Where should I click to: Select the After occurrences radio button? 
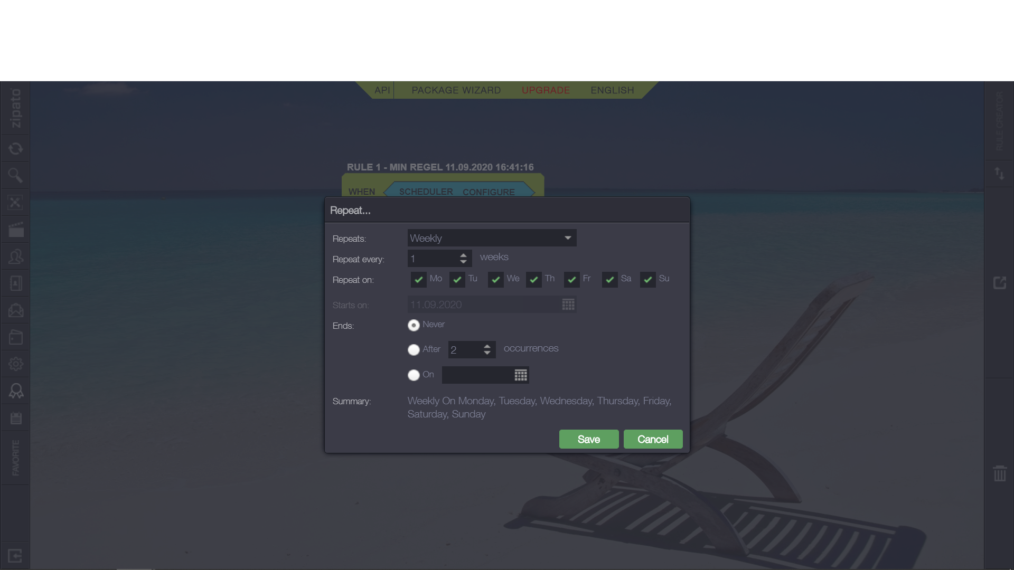pyautogui.click(x=414, y=350)
